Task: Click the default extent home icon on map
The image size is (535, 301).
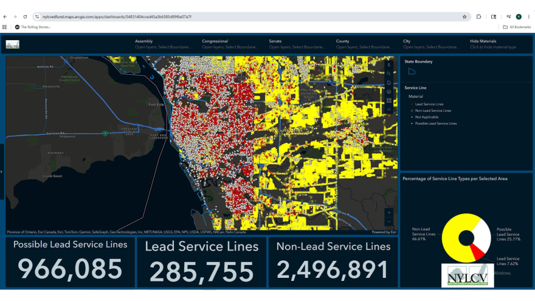Action: coord(389,83)
